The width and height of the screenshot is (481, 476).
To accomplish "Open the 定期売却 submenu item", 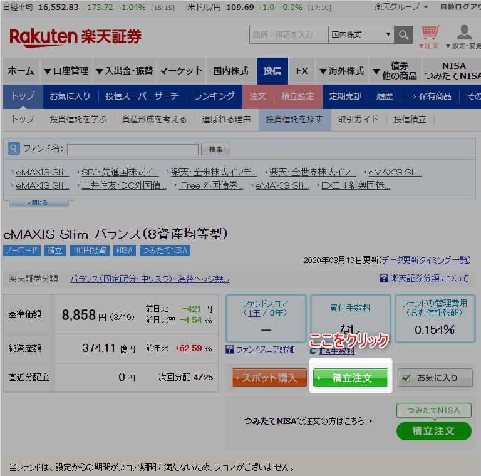I will click(346, 96).
